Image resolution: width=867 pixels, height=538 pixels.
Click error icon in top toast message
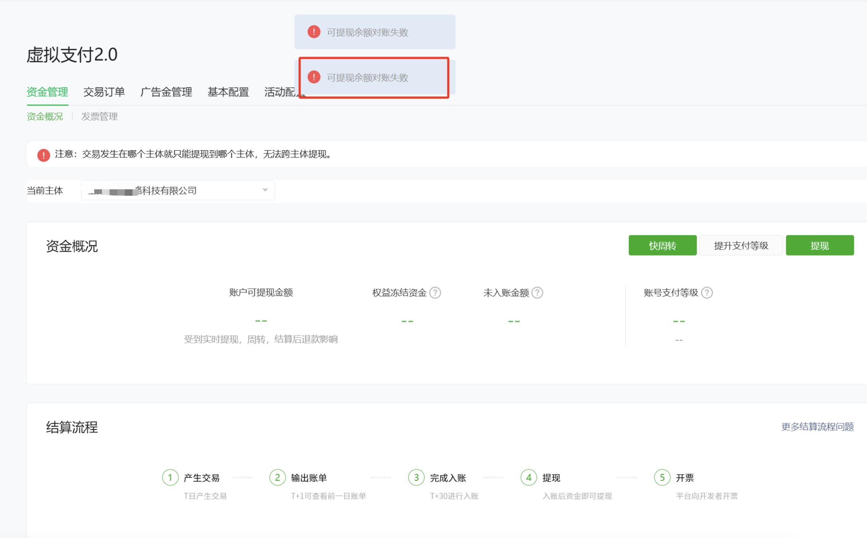click(x=314, y=32)
